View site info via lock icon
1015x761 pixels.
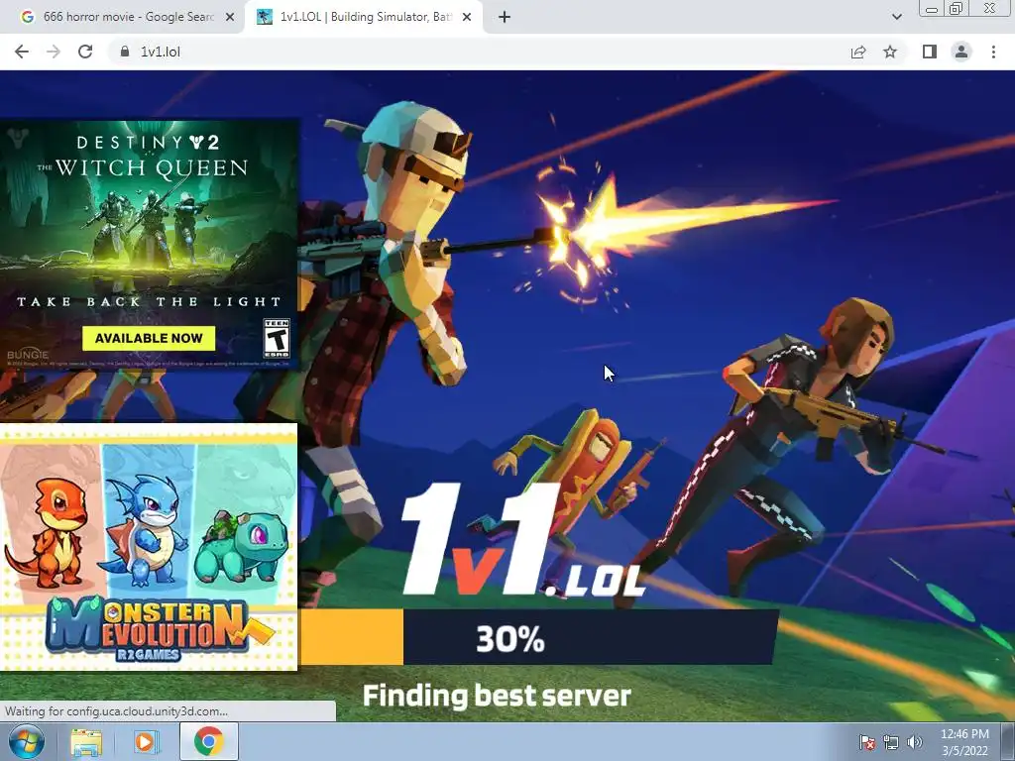coord(125,52)
